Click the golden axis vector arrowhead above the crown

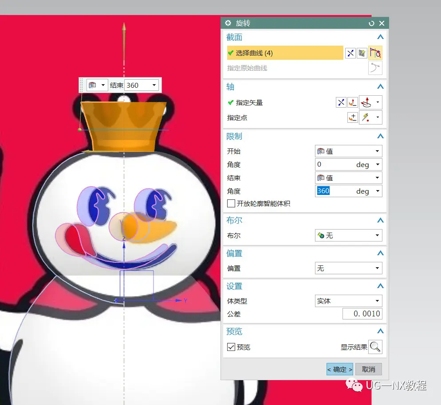point(124,27)
